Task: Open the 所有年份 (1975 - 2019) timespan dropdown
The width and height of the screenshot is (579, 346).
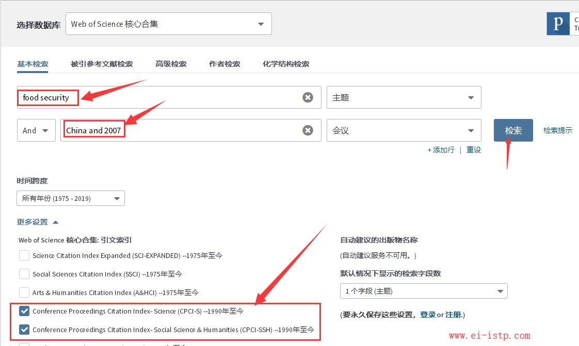Action: coord(71,198)
